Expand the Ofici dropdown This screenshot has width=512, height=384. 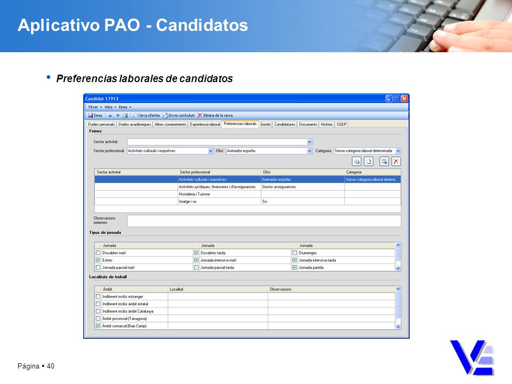[309, 151]
